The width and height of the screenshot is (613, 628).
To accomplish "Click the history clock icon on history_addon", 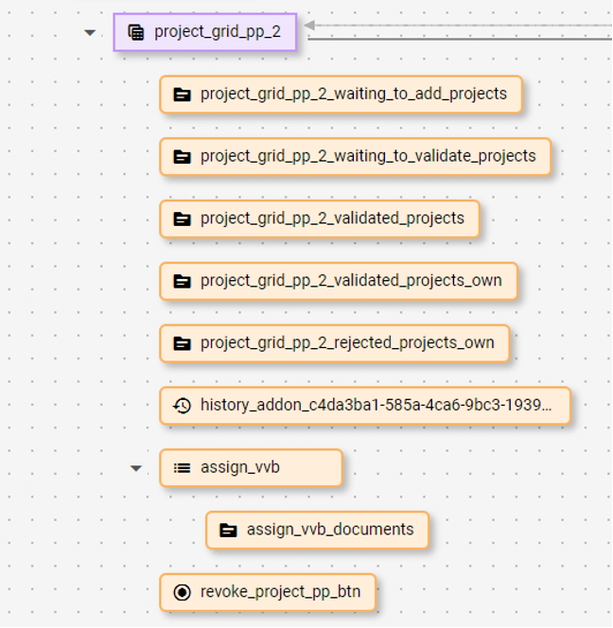I will point(183,406).
